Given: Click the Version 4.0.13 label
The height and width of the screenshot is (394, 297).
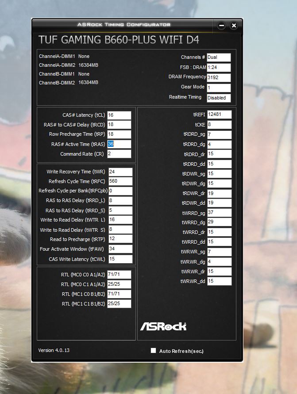Looking at the screenshot, I should tap(54, 350).
